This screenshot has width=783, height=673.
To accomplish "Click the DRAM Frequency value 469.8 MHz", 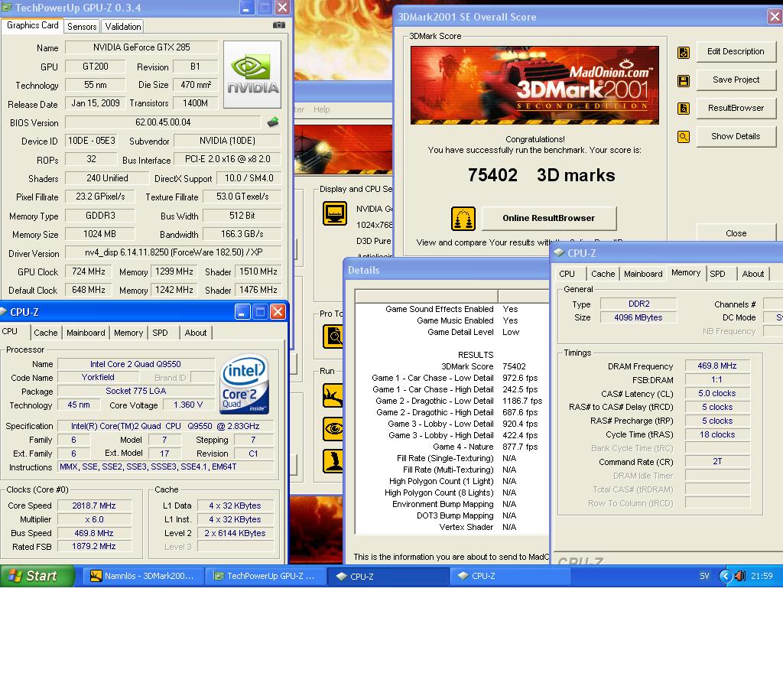I will point(717,366).
